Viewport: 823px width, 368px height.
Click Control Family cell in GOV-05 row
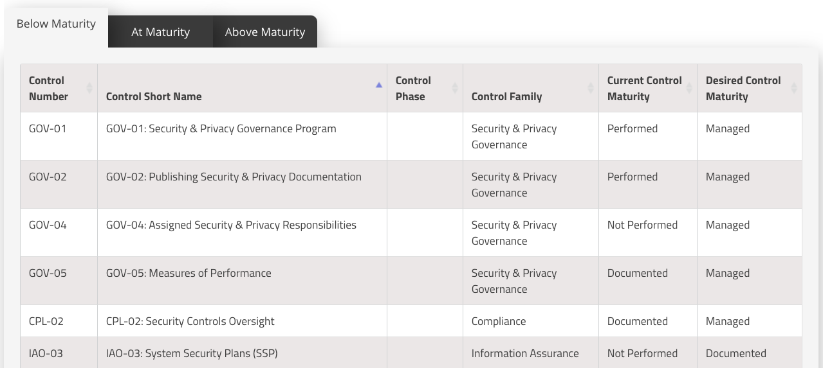531,281
